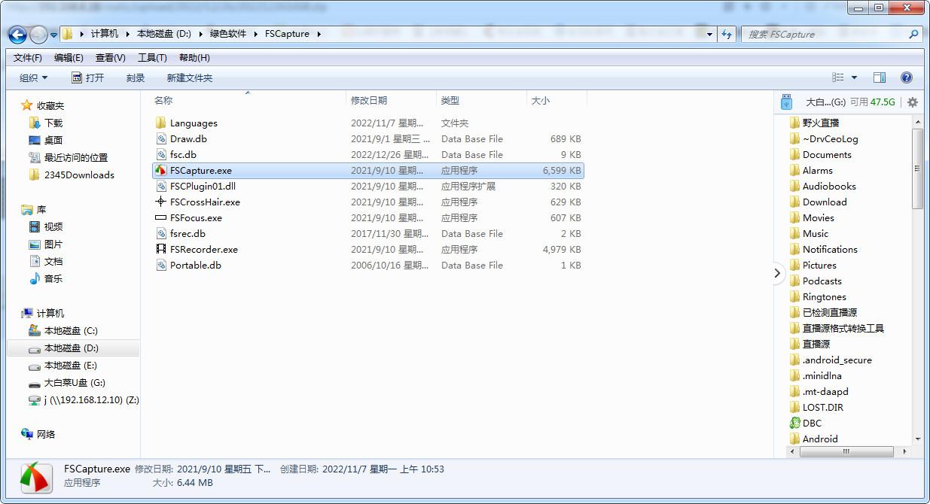This screenshot has height=504, width=930.
Task: Select the FSCrossHair.exe crosshair icon
Action: click(x=160, y=202)
